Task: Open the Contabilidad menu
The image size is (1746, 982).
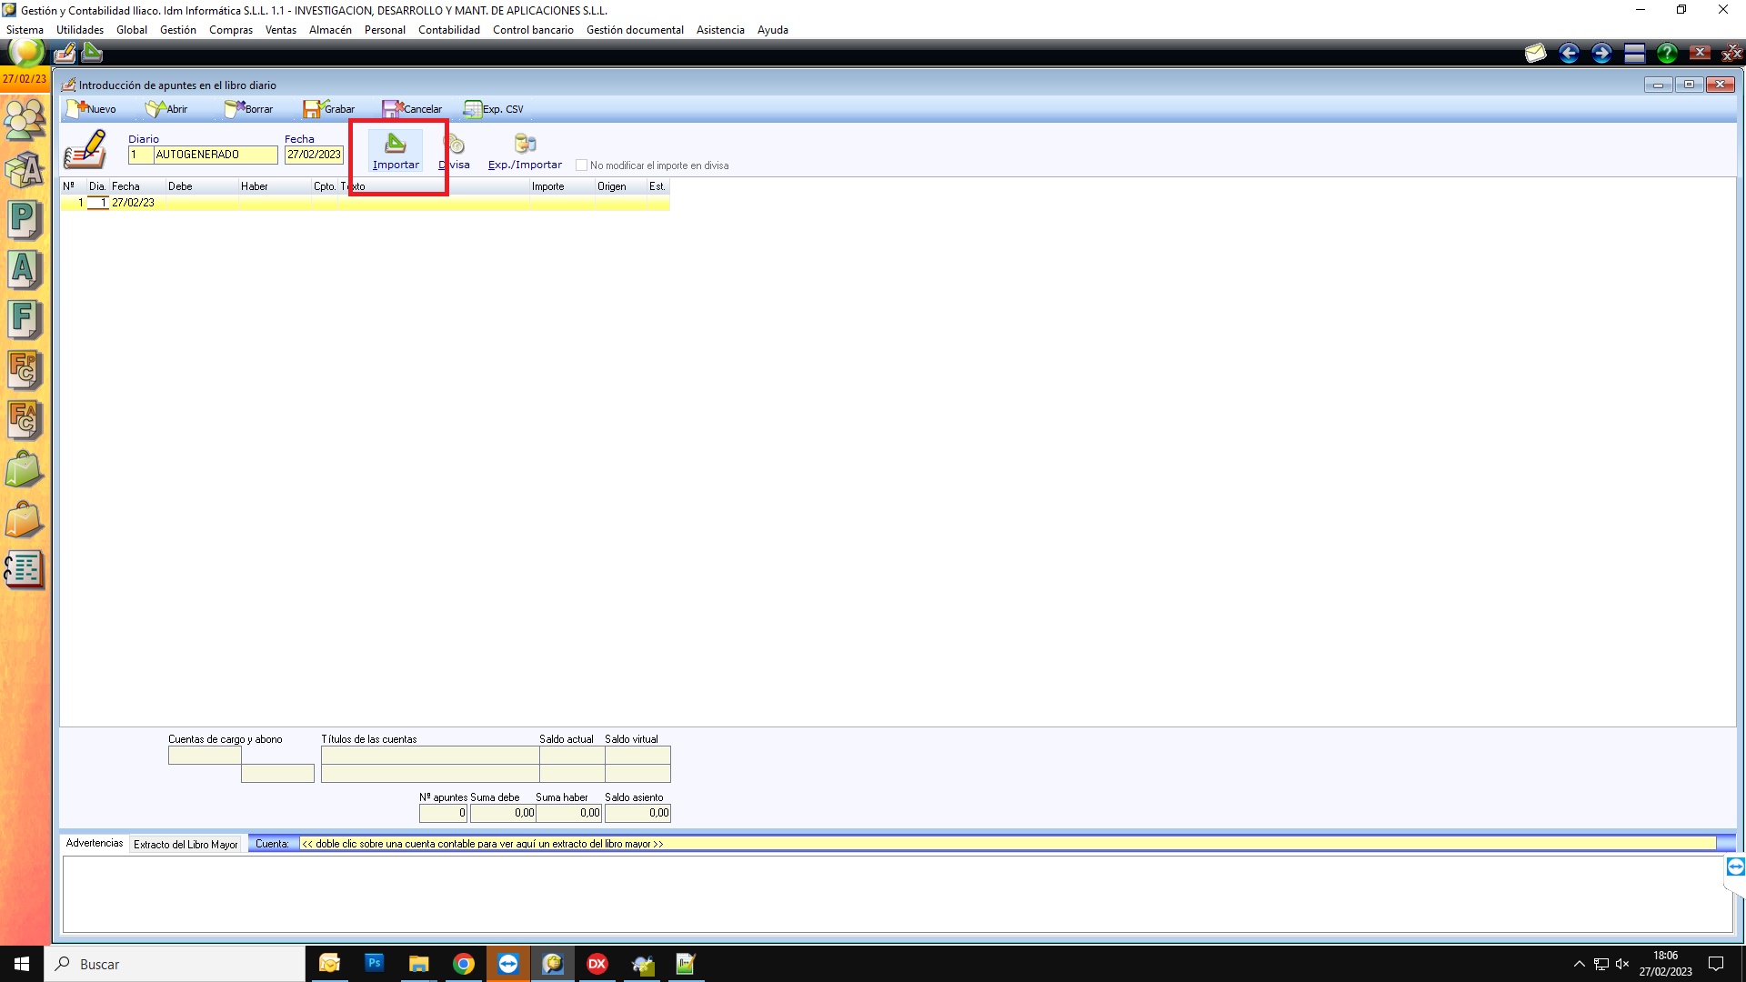Action: click(449, 30)
